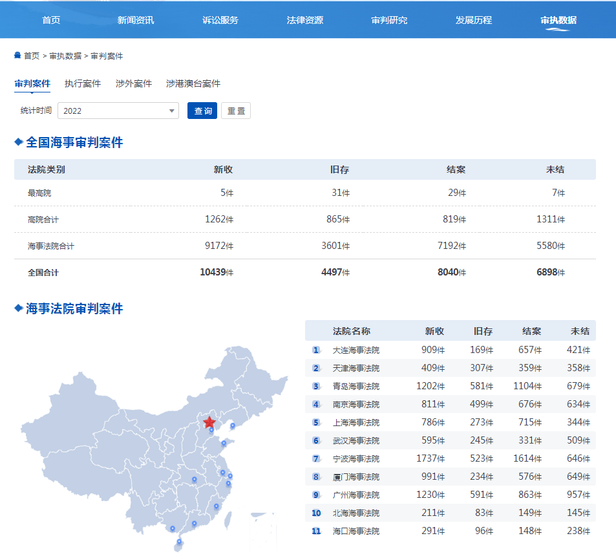The width and height of the screenshot is (616, 558).
Task: Select the 涉港澳台案件 tab
Action: click(193, 83)
